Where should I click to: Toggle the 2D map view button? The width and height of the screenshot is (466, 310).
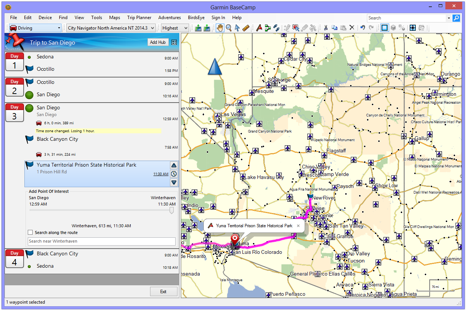tap(384, 28)
